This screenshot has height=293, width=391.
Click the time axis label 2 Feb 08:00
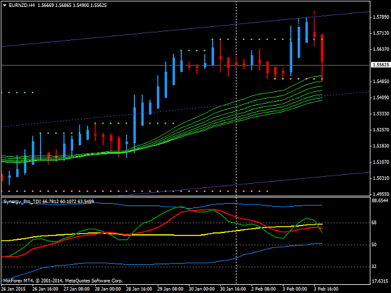coord(263,289)
